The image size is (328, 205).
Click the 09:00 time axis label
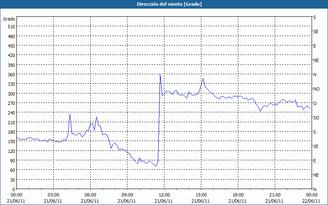[x=127, y=195]
